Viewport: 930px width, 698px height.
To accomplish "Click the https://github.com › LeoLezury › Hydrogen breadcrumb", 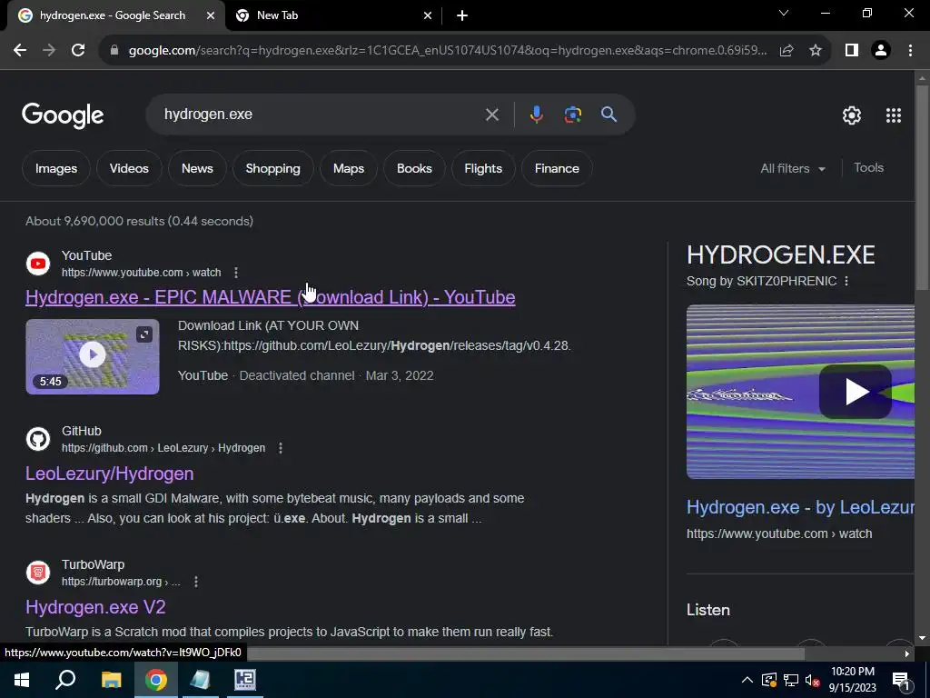I will (x=163, y=448).
